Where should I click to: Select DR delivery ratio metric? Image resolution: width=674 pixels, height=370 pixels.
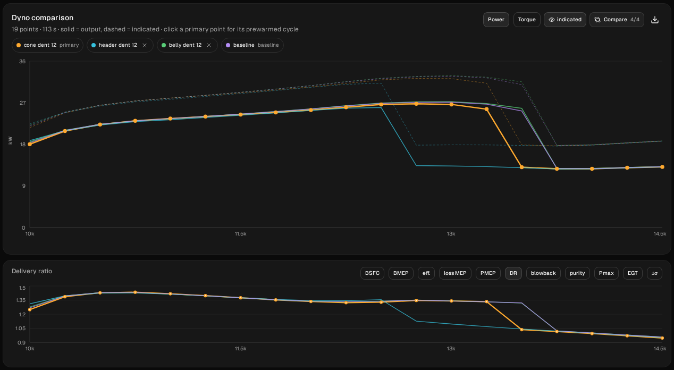(513, 273)
